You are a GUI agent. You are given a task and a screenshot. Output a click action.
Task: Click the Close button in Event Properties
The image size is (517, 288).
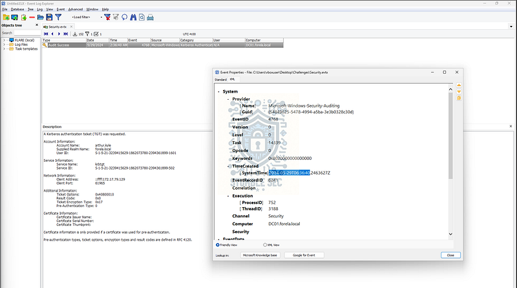pos(450,255)
